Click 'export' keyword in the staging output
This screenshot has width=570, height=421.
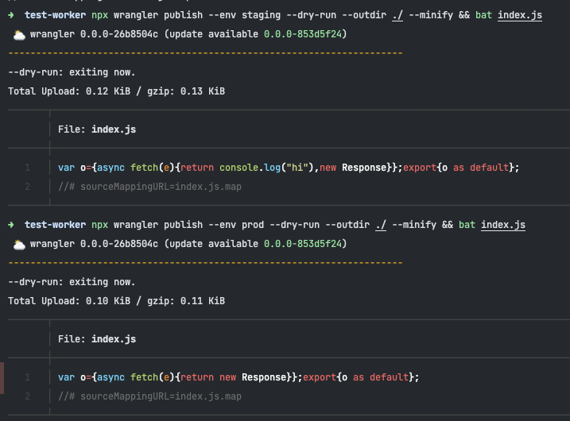click(x=420, y=168)
